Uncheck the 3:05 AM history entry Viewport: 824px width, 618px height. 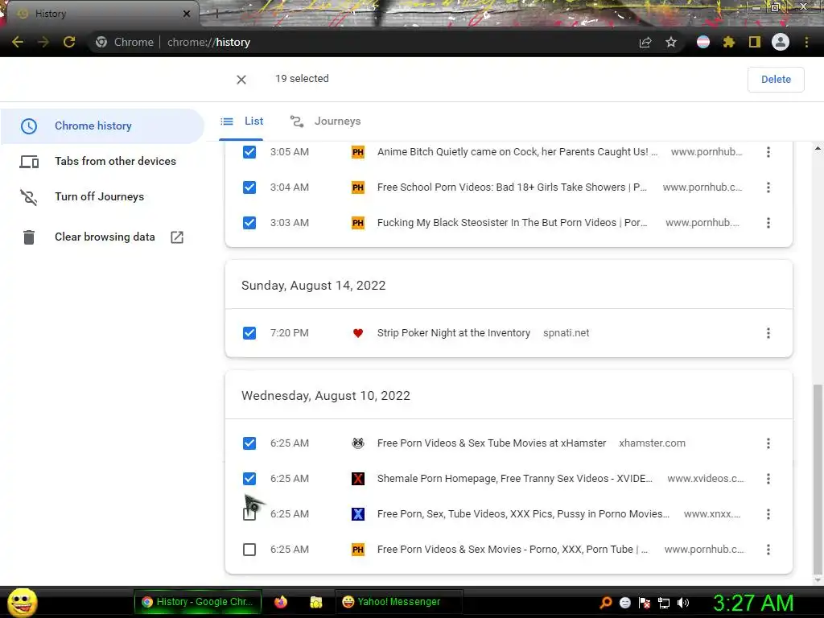tap(249, 152)
